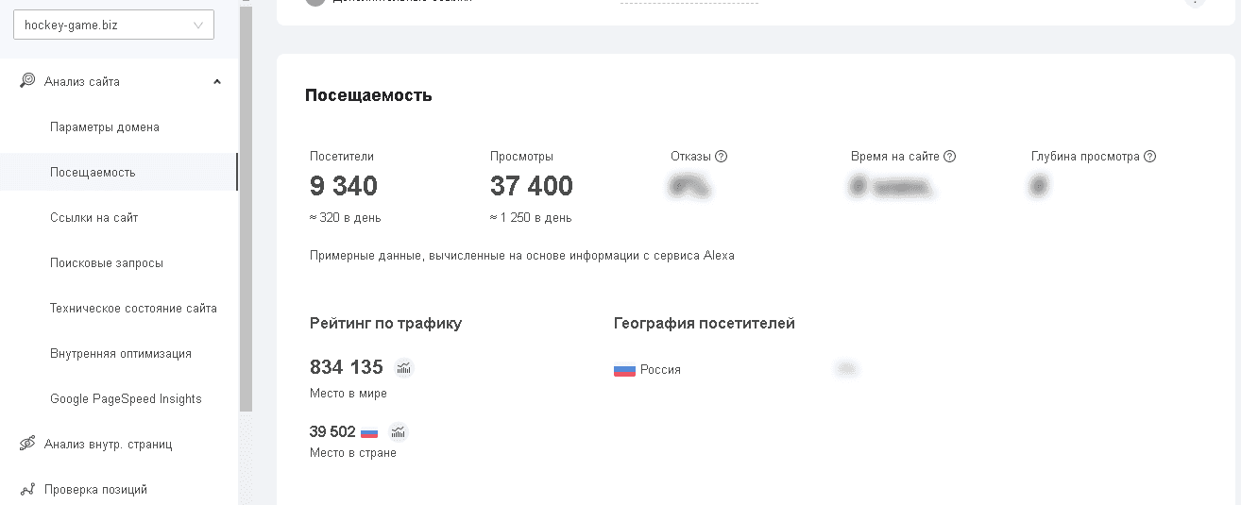Click the sidebar vertical scrollbar
The image size is (1241, 505).
pyautogui.click(x=246, y=208)
